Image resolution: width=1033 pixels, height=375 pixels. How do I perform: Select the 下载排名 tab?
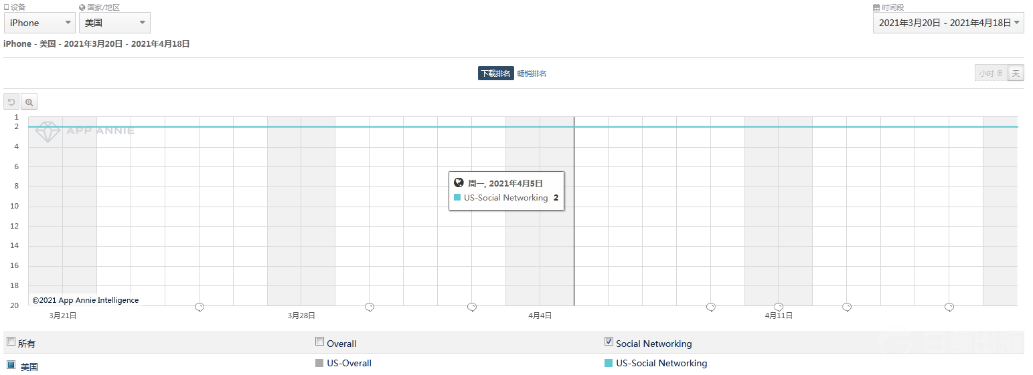pyautogui.click(x=495, y=74)
